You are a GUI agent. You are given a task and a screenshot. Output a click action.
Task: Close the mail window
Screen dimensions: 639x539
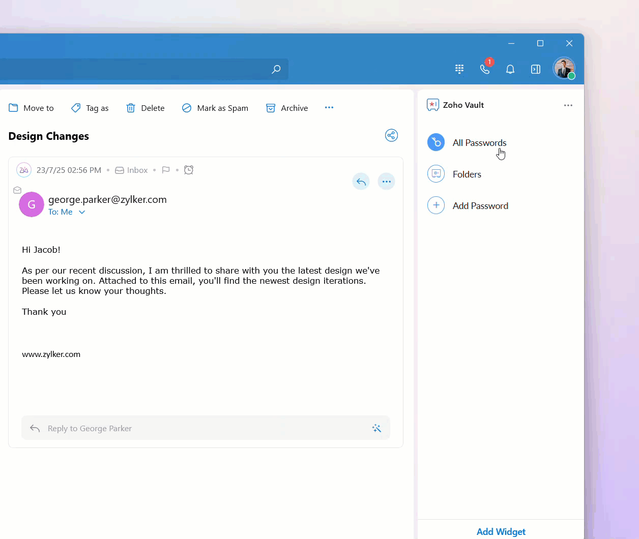coord(569,43)
